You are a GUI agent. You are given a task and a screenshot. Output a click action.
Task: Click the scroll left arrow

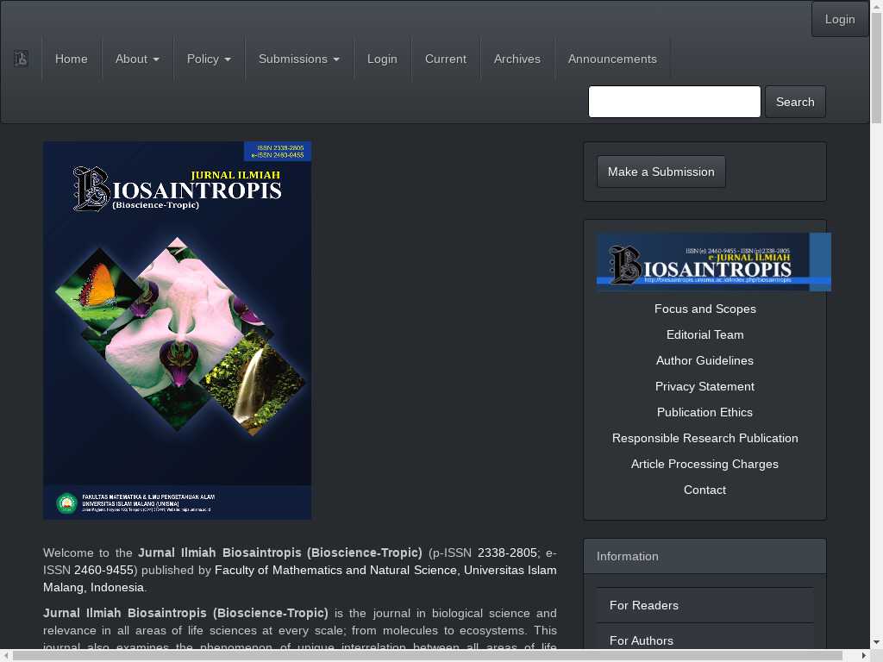tap(6, 656)
